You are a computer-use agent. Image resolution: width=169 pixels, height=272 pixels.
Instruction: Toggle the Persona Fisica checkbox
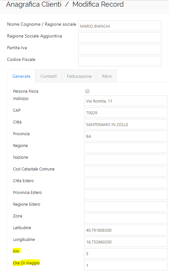click(x=87, y=91)
